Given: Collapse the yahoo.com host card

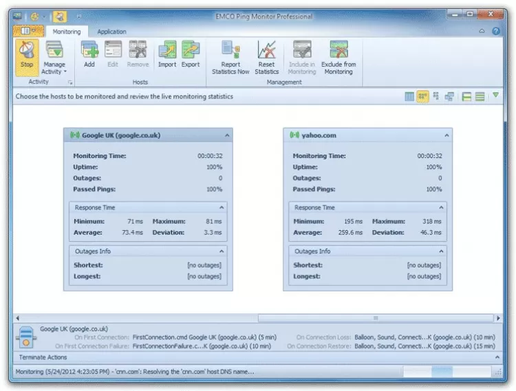Looking at the screenshot, I should (447, 135).
